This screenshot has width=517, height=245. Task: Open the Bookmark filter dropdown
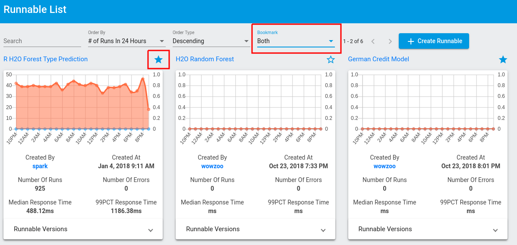pyautogui.click(x=296, y=41)
